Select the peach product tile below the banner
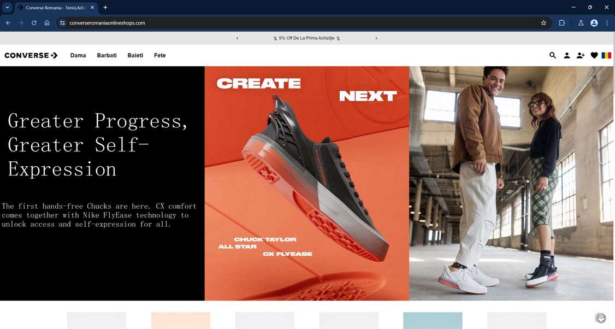Screen dimensions: 615x329 (180, 320)
